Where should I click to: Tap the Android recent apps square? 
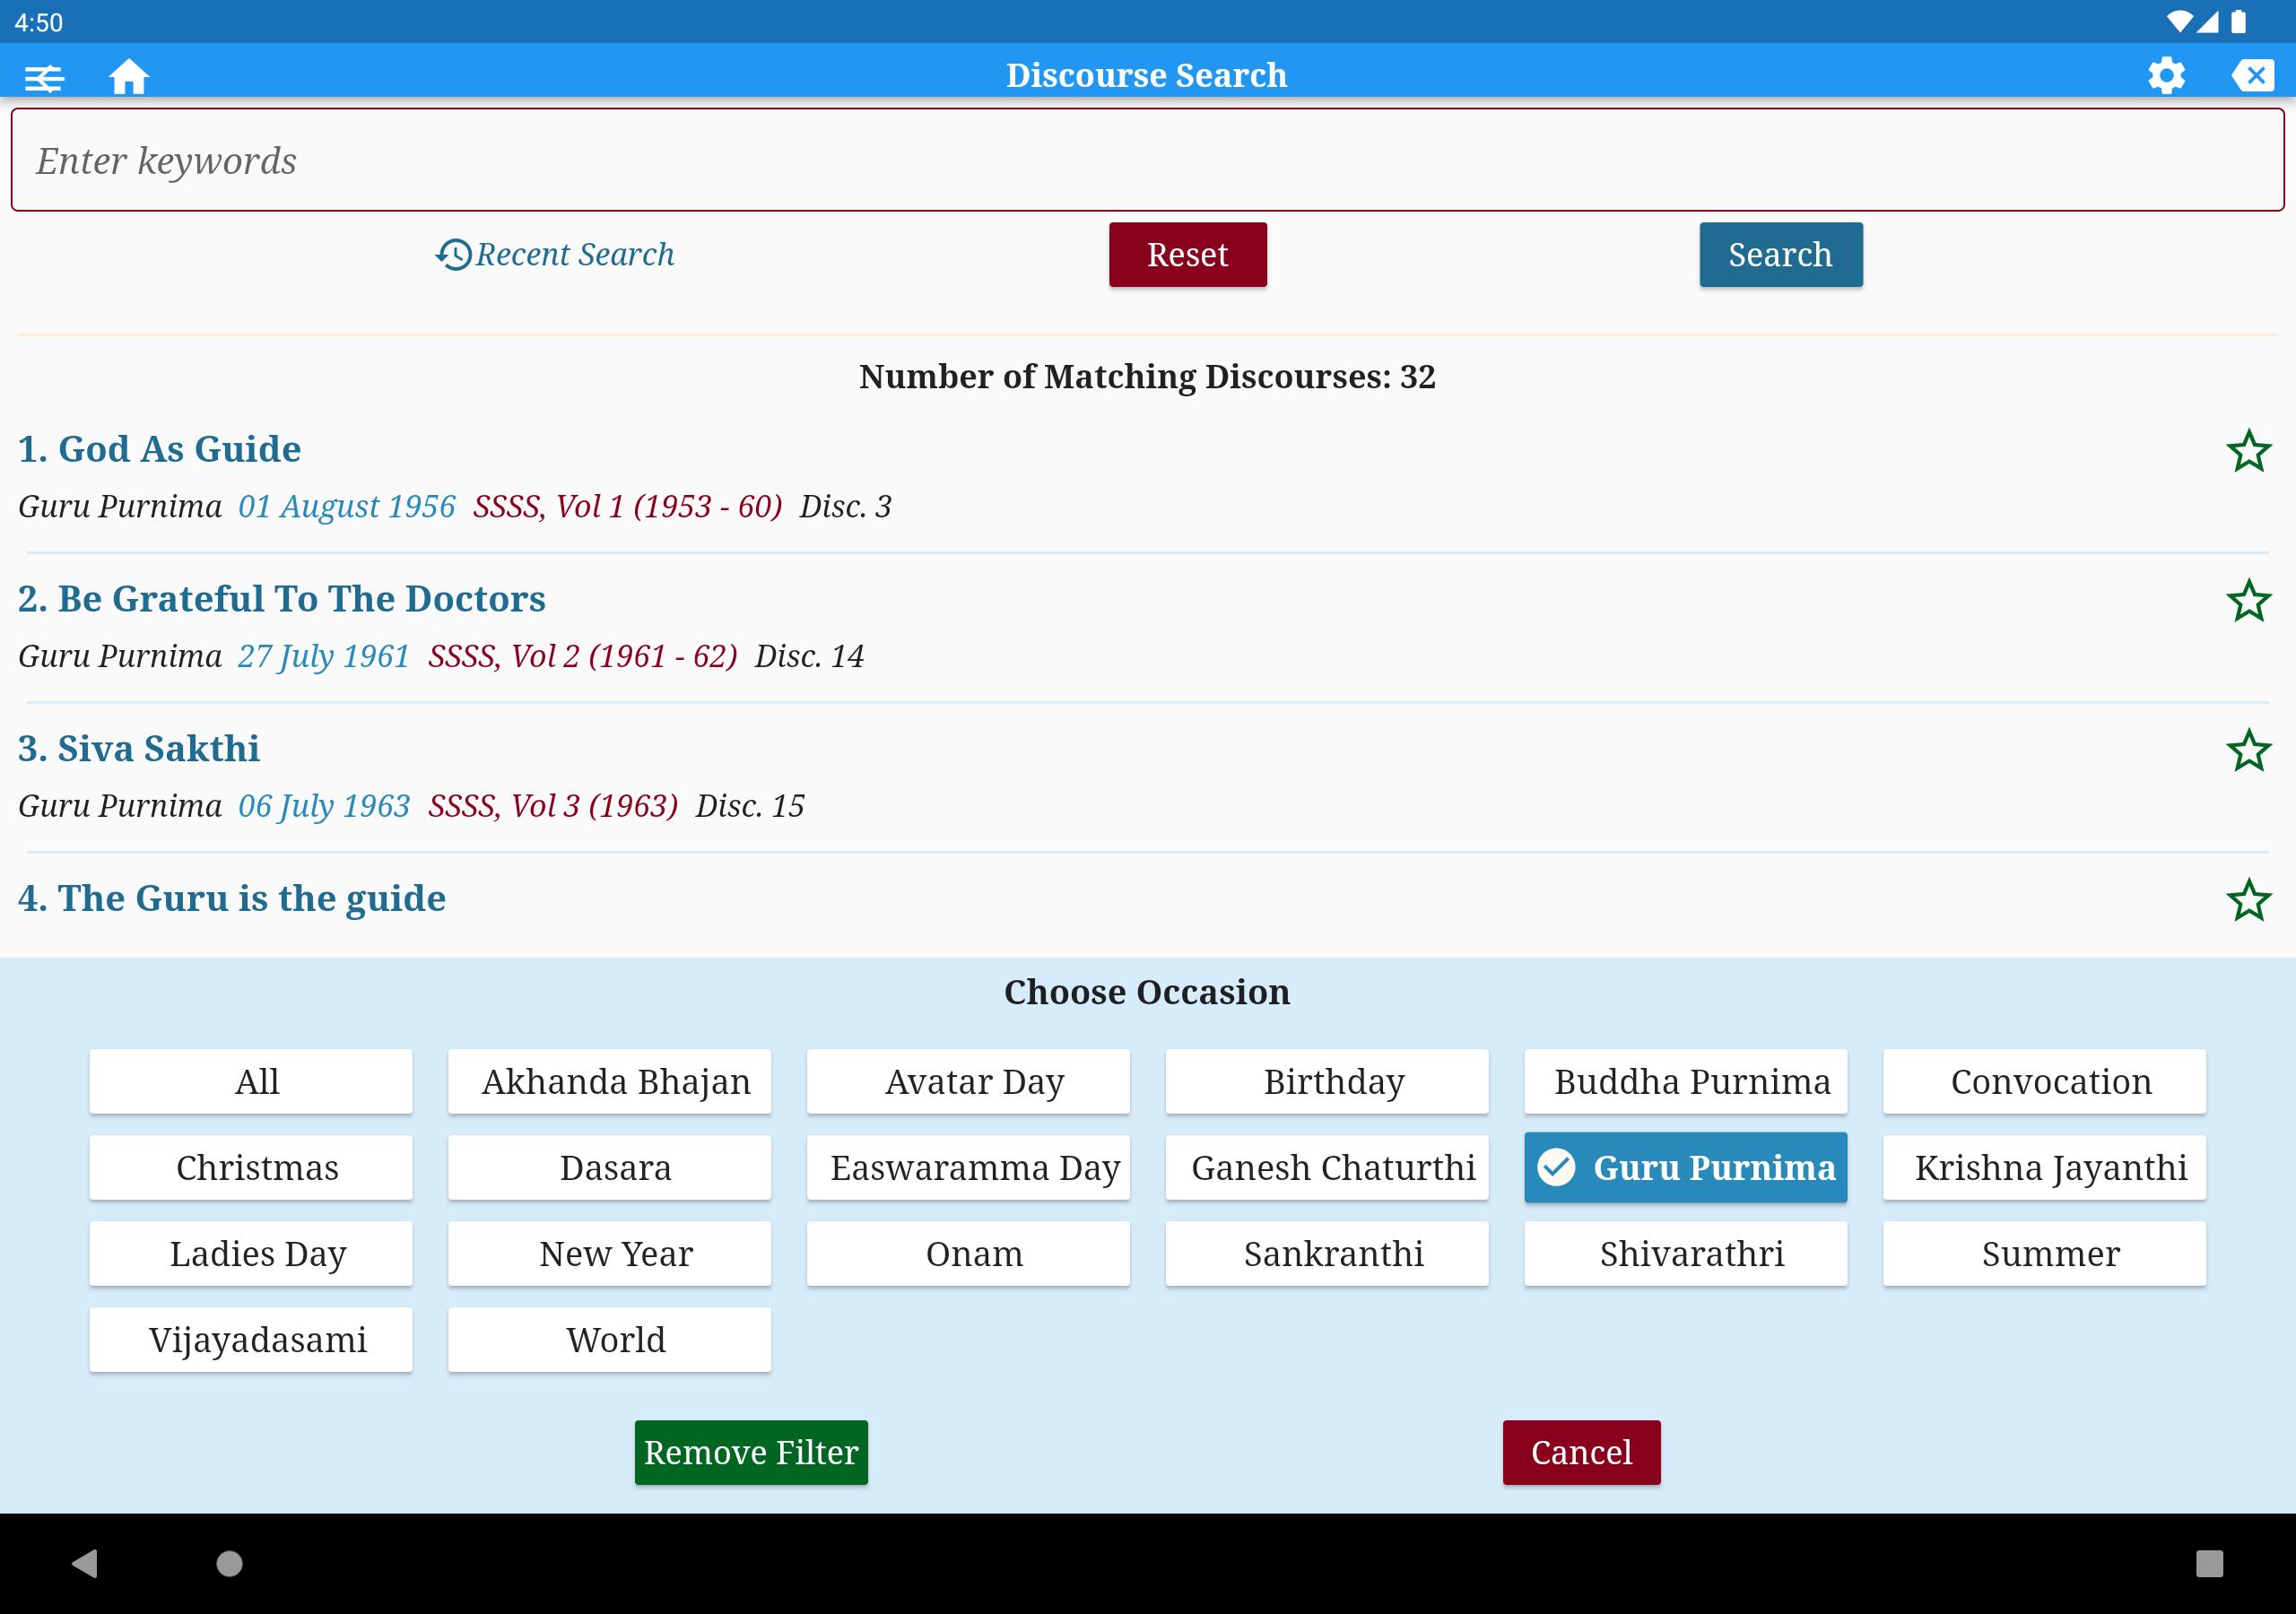click(2209, 1563)
